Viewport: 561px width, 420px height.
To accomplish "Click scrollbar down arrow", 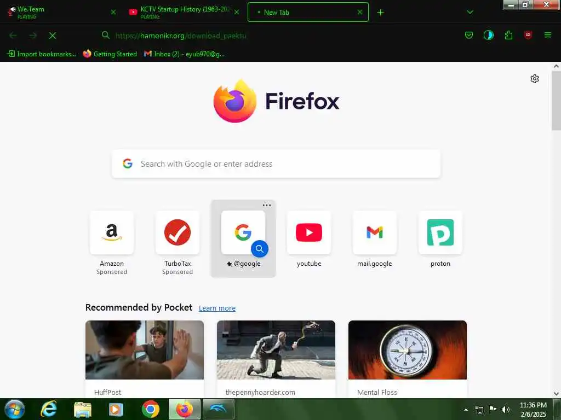I will click(x=556, y=394).
